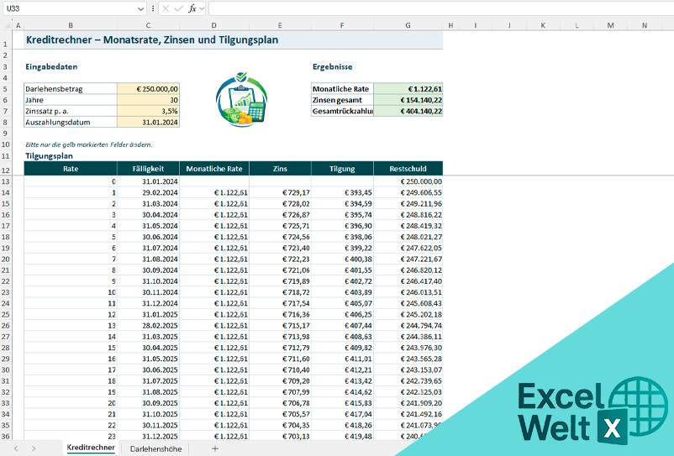674x456 pixels.
Task: Click the Zins table header cell
Action: point(280,169)
